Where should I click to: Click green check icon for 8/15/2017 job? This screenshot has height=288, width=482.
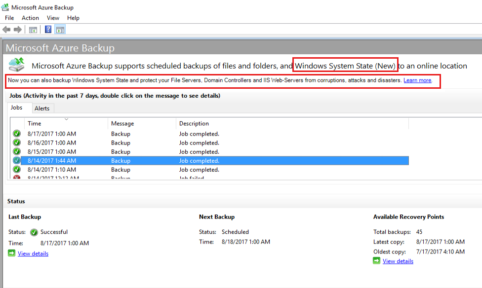click(x=17, y=151)
